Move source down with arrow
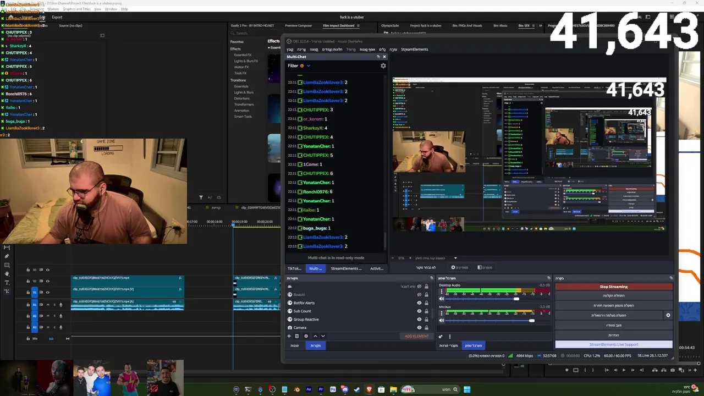This screenshot has width=704, height=396. 323,336
